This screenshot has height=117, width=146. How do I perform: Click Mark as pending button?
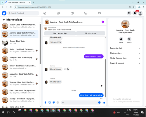[60, 33]
